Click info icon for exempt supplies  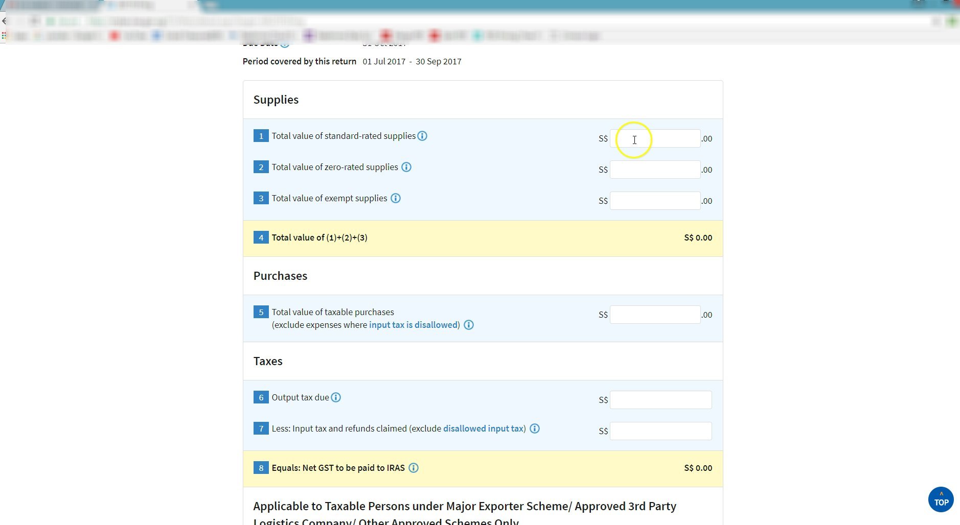coord(396,198)
